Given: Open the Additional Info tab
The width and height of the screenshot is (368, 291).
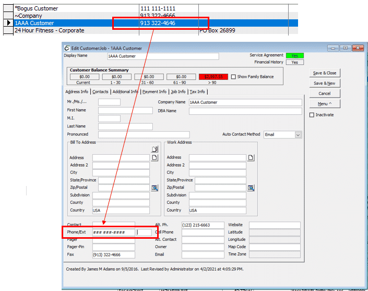Looking at the screenshot, I should (125, 91).
